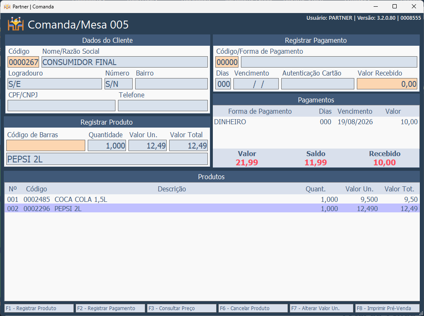Click the product description field PEPSI 2L
The image size is (424, 316).
coord(107,159)
